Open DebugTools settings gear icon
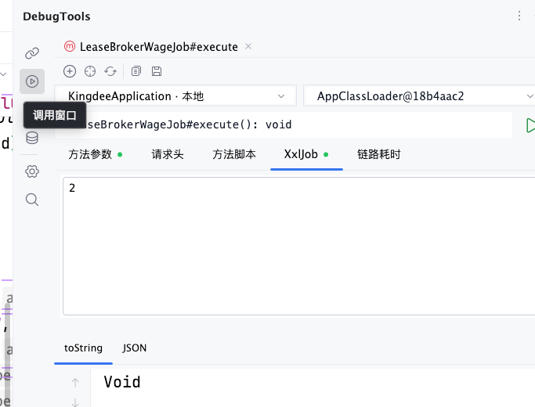Viewport: 535px width, 407px height. click(x=32, y=171)
